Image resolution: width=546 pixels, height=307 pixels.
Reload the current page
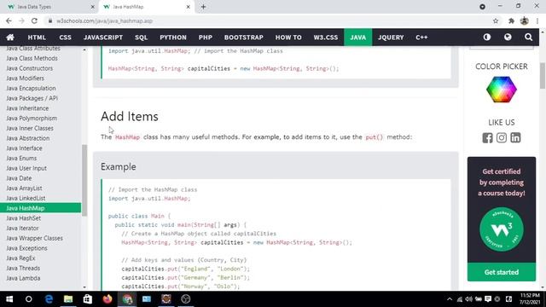point(34,20)
